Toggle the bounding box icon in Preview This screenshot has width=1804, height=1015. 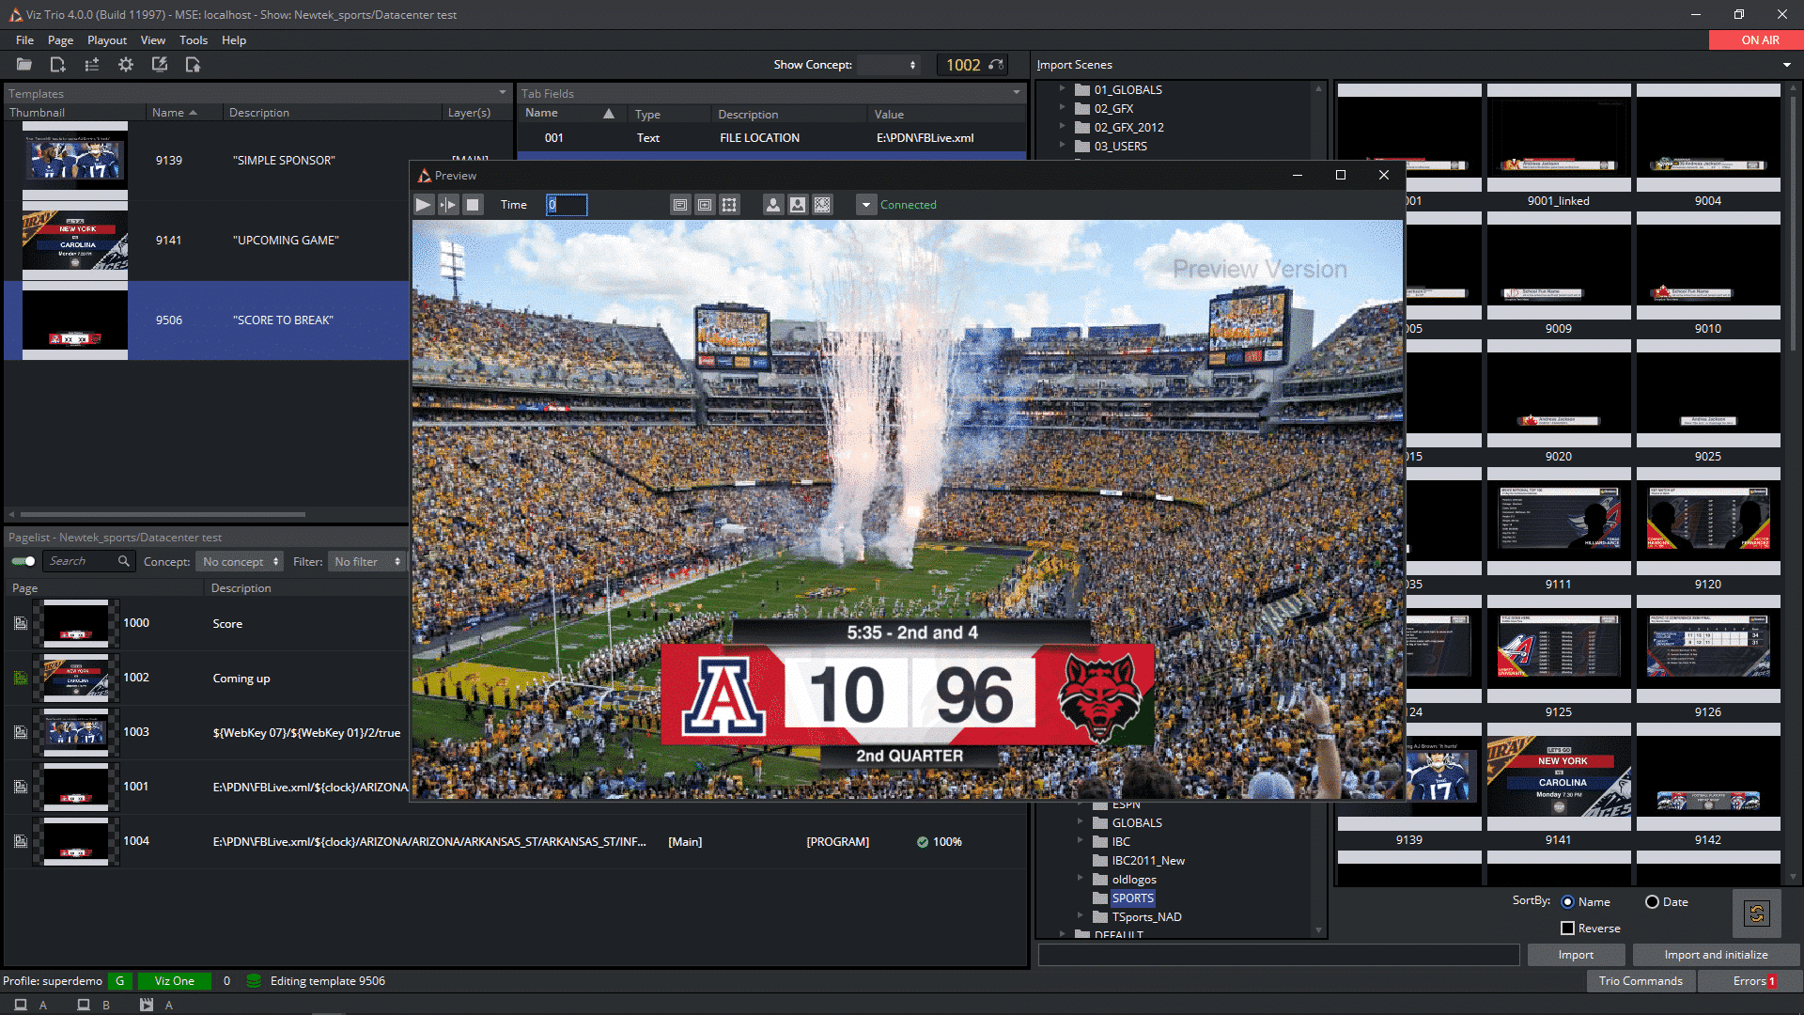729,205
